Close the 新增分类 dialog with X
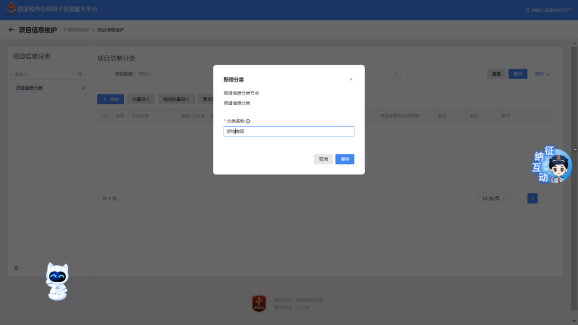 pyautogui.click(x=351, y=79)
